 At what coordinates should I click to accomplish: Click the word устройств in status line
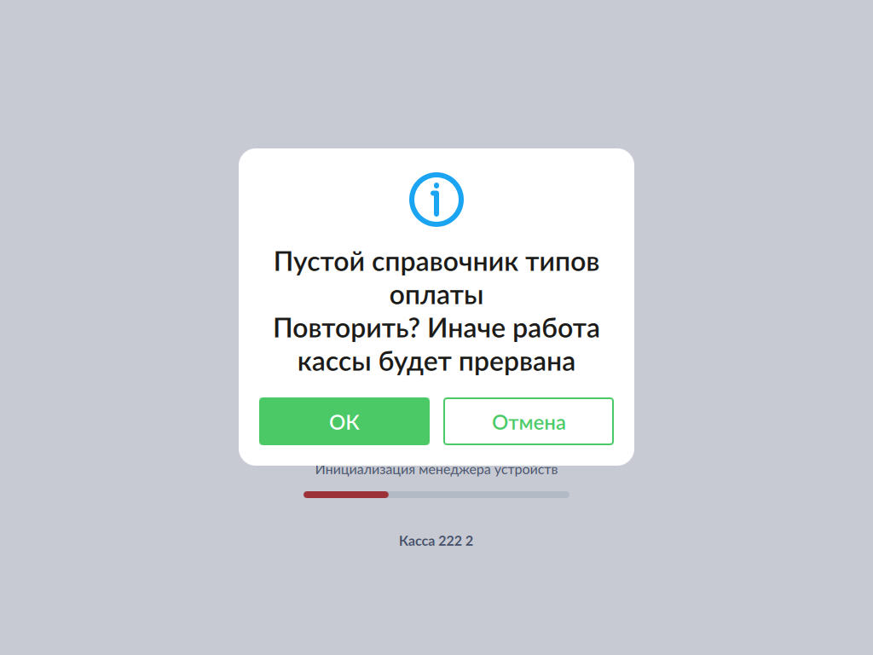click(526, 470)
